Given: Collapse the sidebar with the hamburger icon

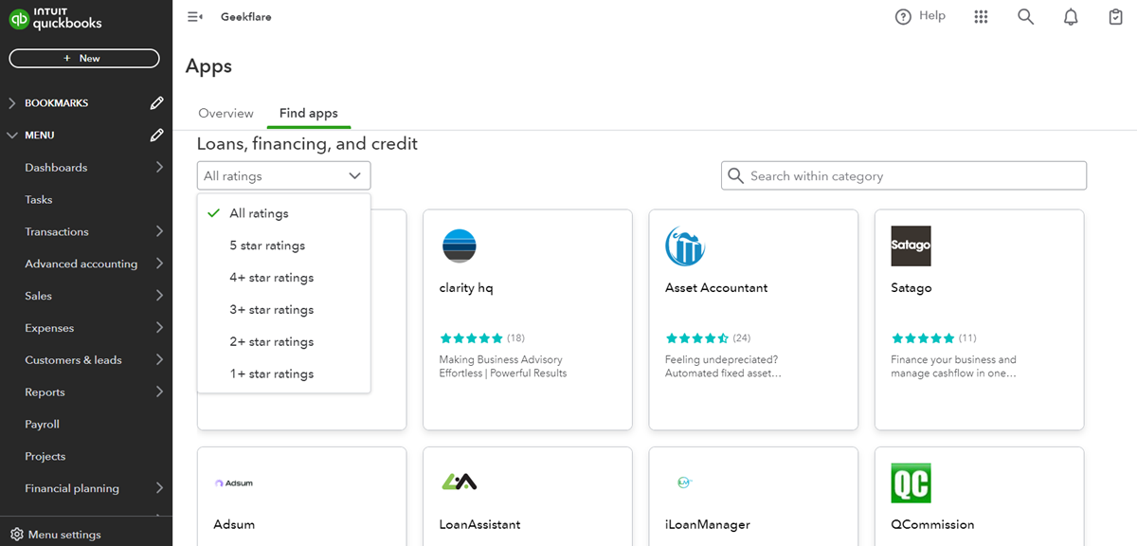Looking at the screenshot, I should click(195, 16).
